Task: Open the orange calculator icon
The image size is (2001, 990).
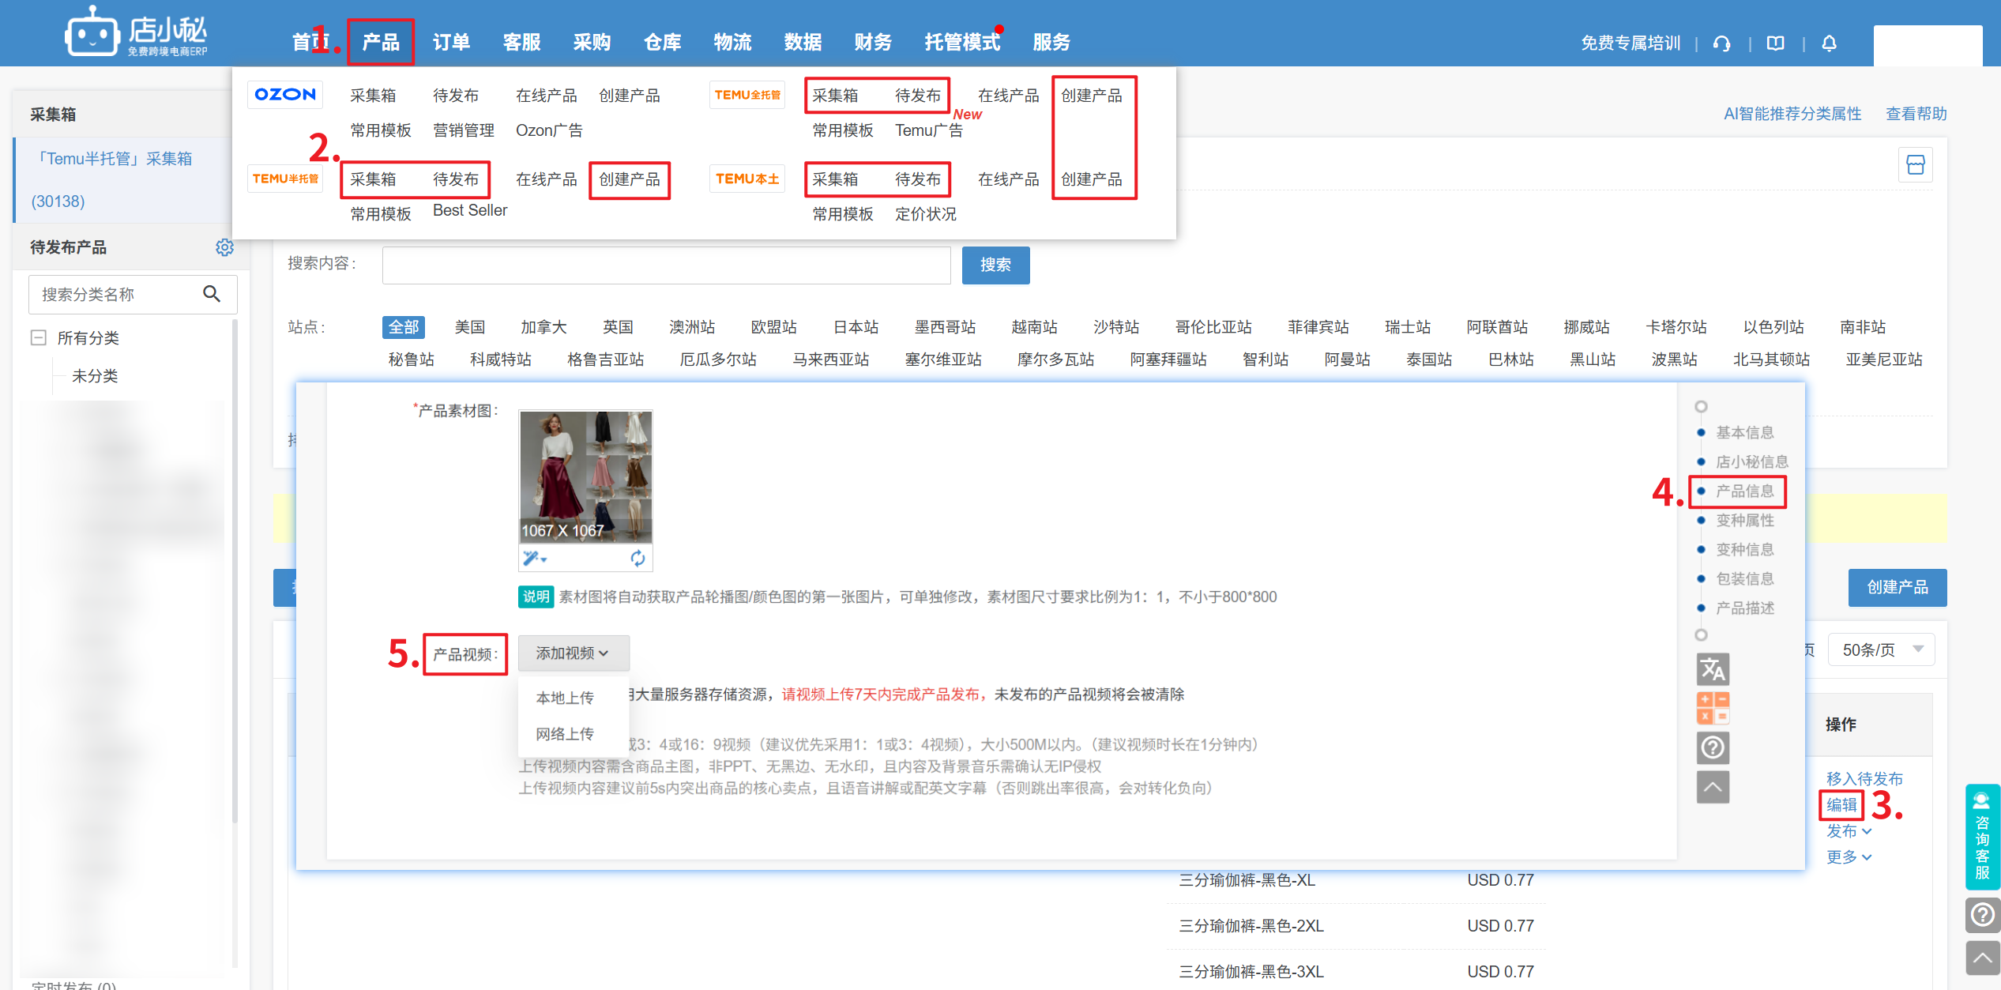Action: pos(1712,708)
